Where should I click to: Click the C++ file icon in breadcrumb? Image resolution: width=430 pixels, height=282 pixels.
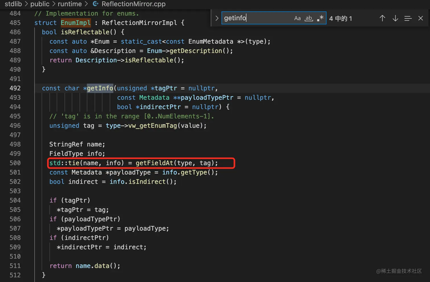96,4
